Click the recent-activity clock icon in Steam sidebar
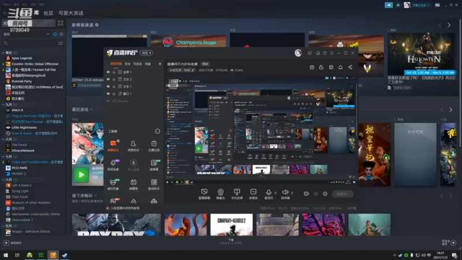This screenshot has width=462, height=260. [55, 34]
